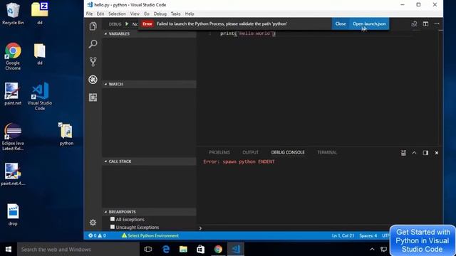Select the drop video file on desktop

pyautogui.click(x=13, y=215)
